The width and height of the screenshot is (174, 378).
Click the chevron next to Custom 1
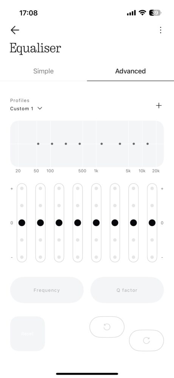[40, 108]
